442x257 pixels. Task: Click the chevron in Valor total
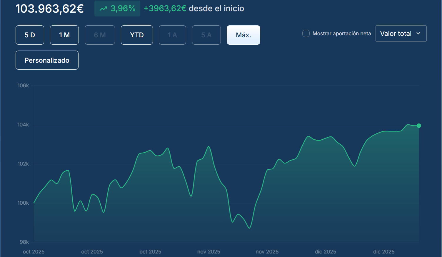pyautogui.click(x=418, y=34)
